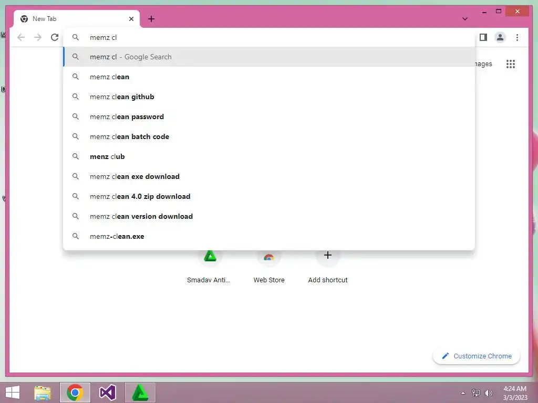Open the Web Store shortcut
This screenshot has height=403, width=538.
[269, 267]
